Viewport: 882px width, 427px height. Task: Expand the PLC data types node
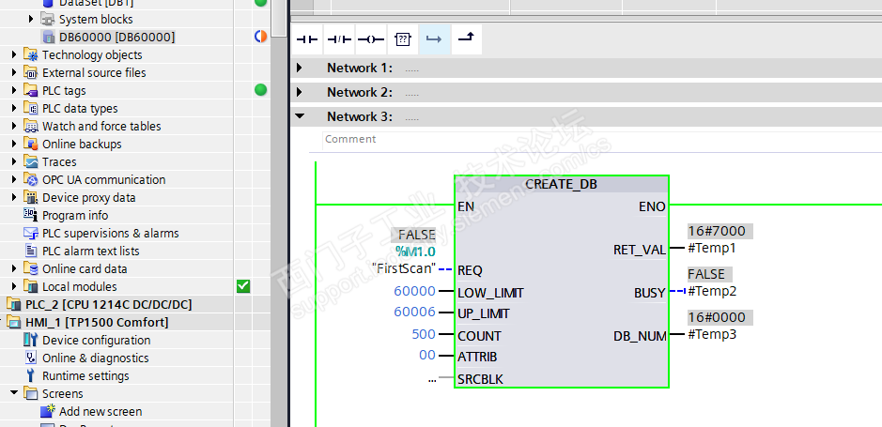[x=14, y=109]
